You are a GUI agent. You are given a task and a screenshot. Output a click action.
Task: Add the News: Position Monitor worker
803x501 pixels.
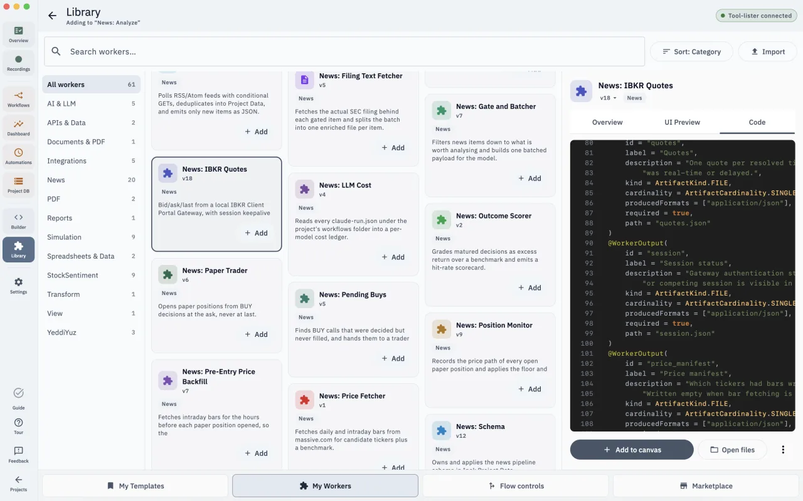529,390
